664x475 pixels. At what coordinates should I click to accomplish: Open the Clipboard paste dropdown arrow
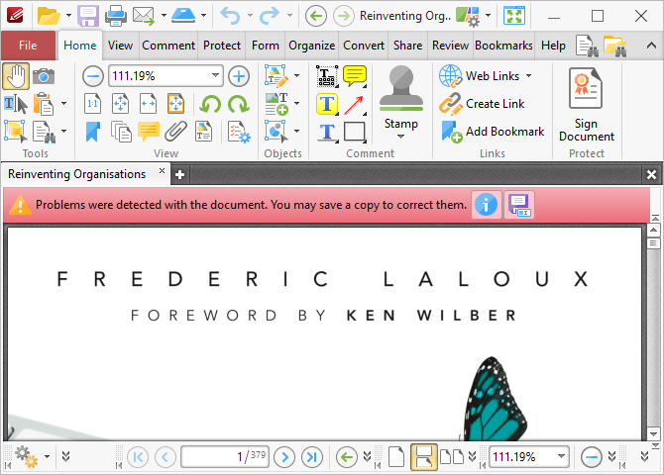(63, 104)
